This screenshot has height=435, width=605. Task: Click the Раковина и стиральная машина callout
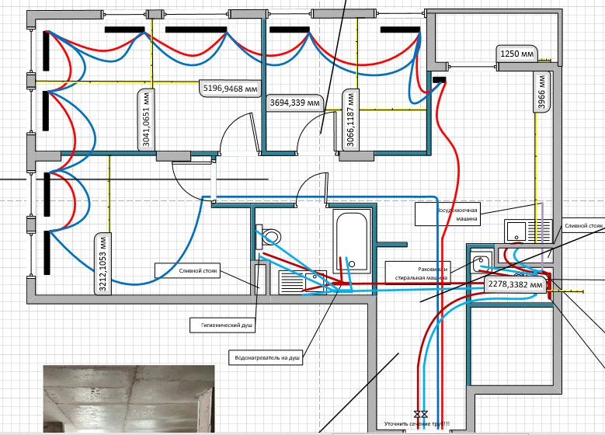pyautogui.click(x=419, y=273)
